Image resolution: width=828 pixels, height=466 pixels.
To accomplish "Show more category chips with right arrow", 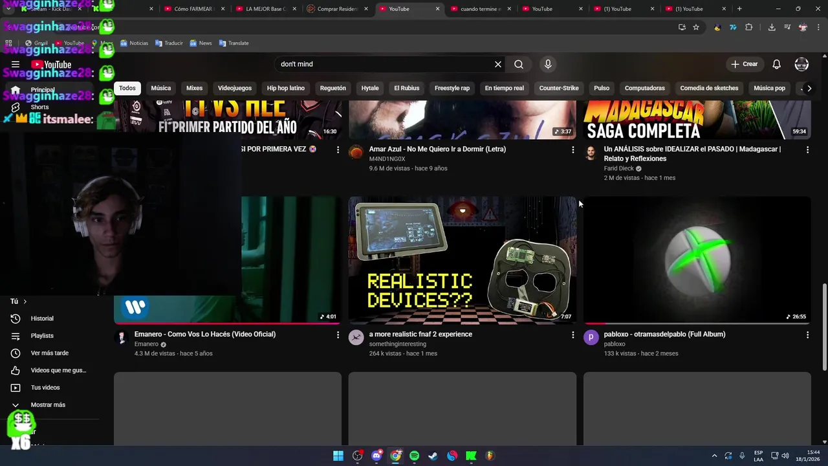I will tap(809, 88).
